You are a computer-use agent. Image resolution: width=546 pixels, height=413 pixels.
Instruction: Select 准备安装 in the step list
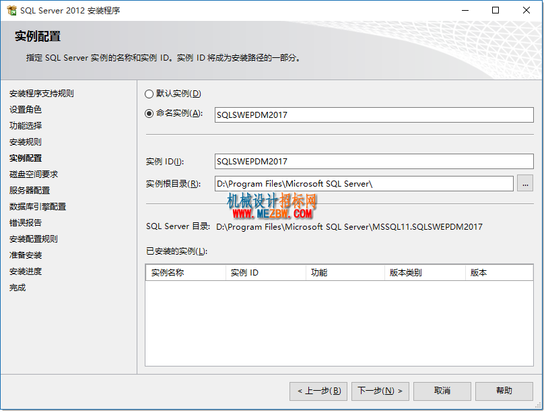pos(26,255)
